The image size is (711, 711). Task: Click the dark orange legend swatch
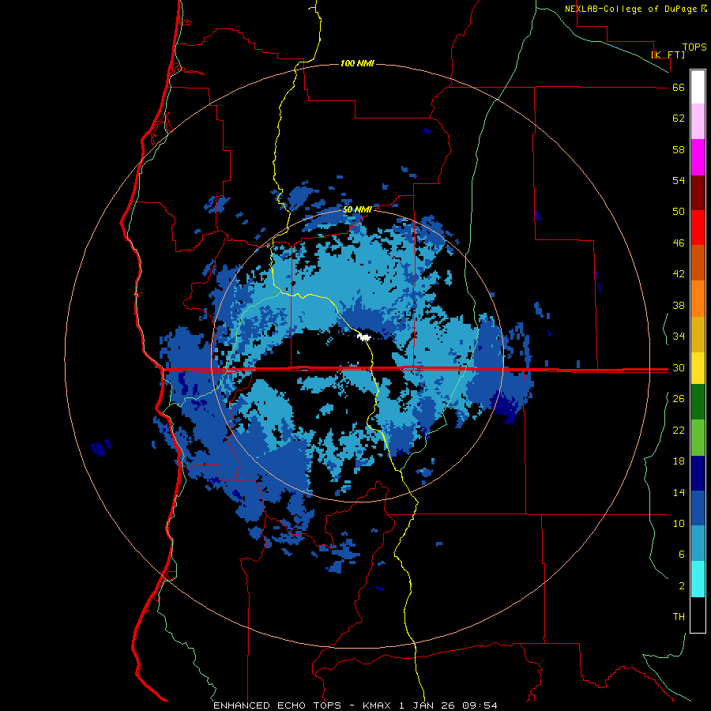(x=698, y=262)
